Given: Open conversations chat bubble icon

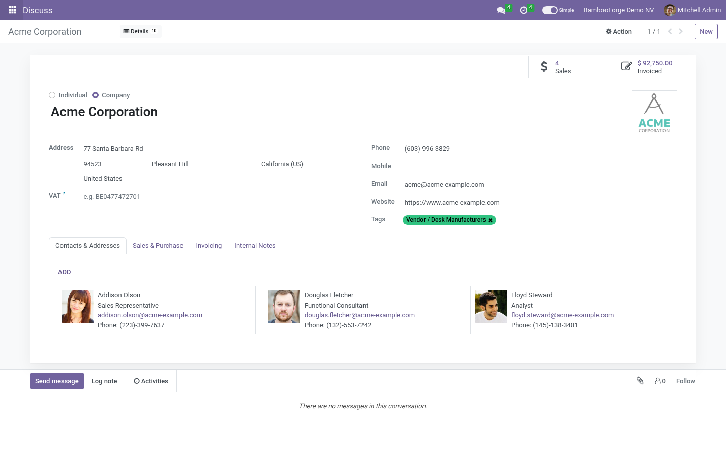Looking at the screenshot, I should pyautogui.click(x=501, y=10).
